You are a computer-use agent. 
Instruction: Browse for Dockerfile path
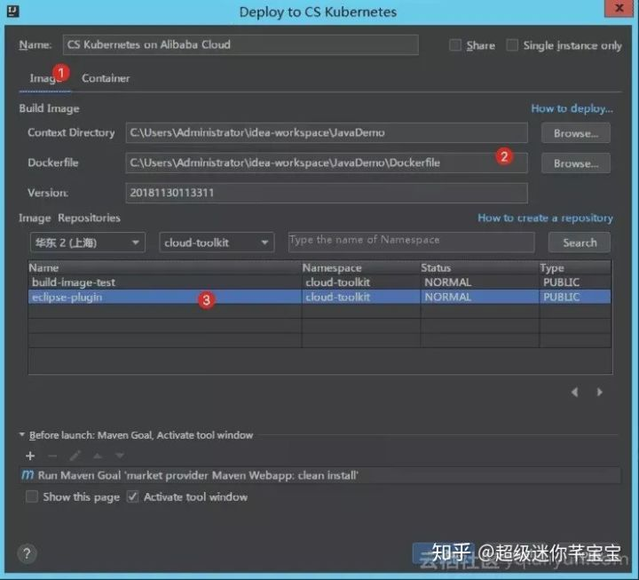pyautogui.click(x=576, y=163)
